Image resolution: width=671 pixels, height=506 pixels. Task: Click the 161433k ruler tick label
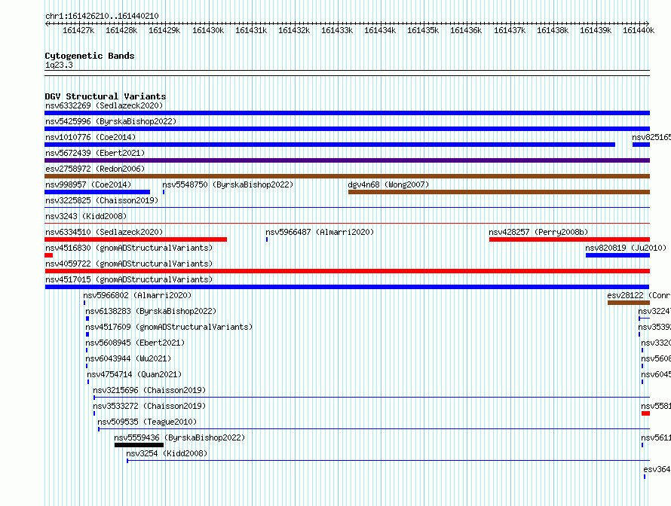[x=337, y=30]
